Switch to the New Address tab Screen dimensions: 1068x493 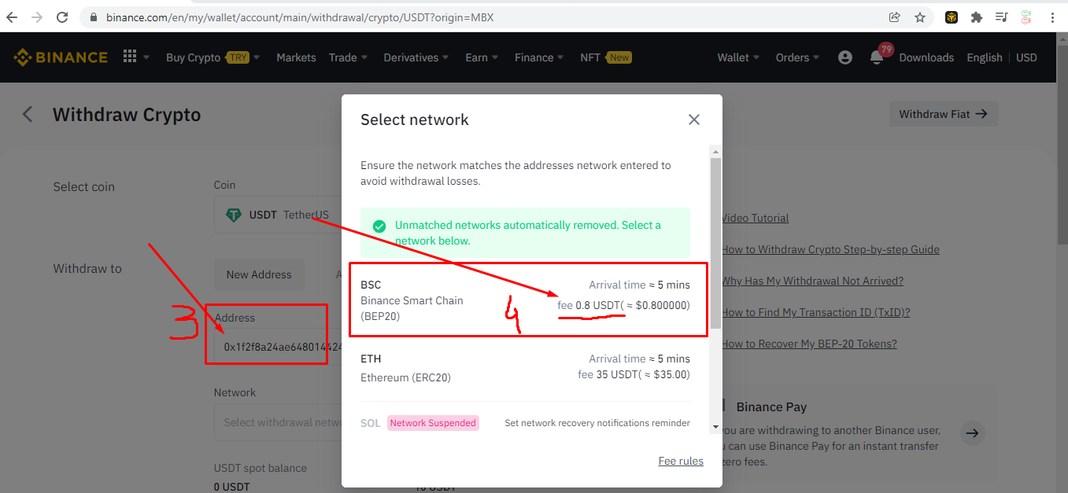[x=259, y=274]
